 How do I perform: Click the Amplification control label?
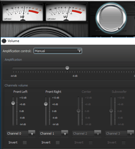pyautogui.click(x=17, y=51)
